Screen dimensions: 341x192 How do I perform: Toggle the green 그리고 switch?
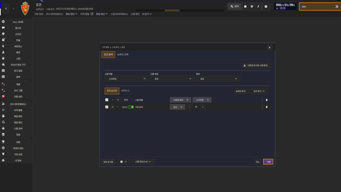click(131, 107)
